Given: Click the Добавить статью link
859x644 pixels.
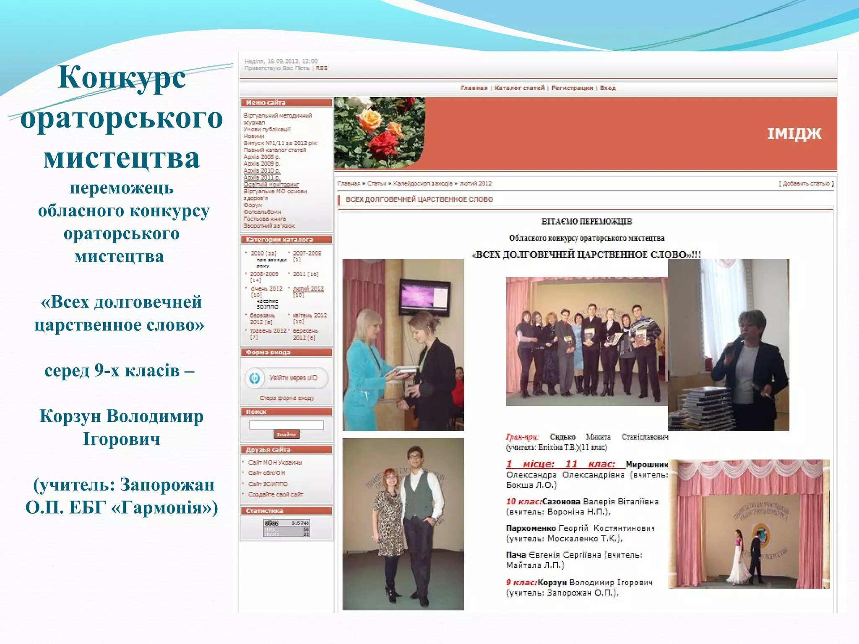Looking at the screenshot, I should point(806,184).
